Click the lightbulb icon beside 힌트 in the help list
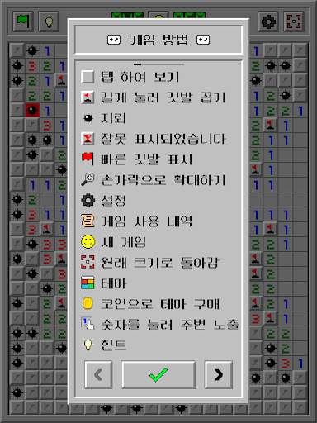317x423 pixels. click(x=88, y=345)
